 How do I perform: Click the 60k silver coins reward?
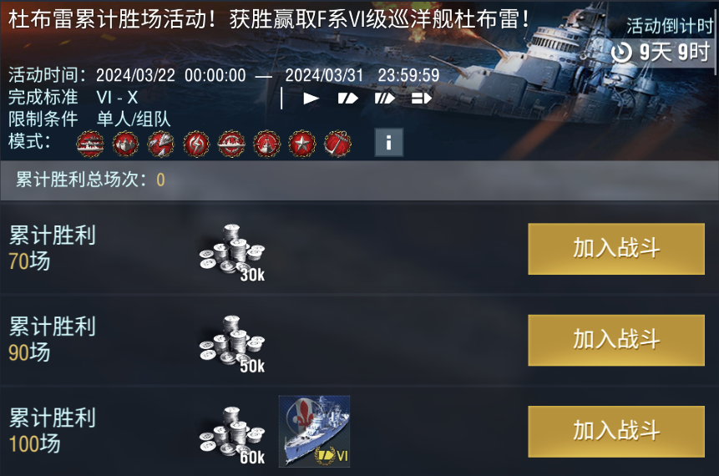click(x=232, y=435)
